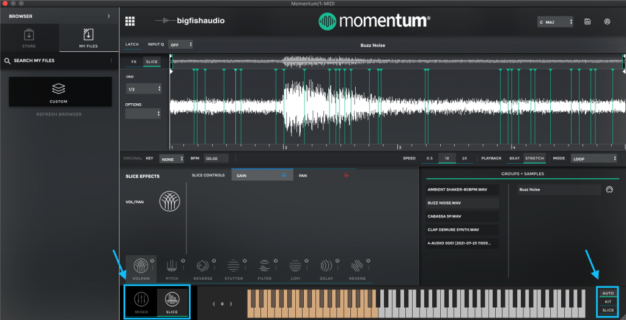This screenshot has height=320, width=626.
Task: Open the Options dropdown
Action: point(143,114)
